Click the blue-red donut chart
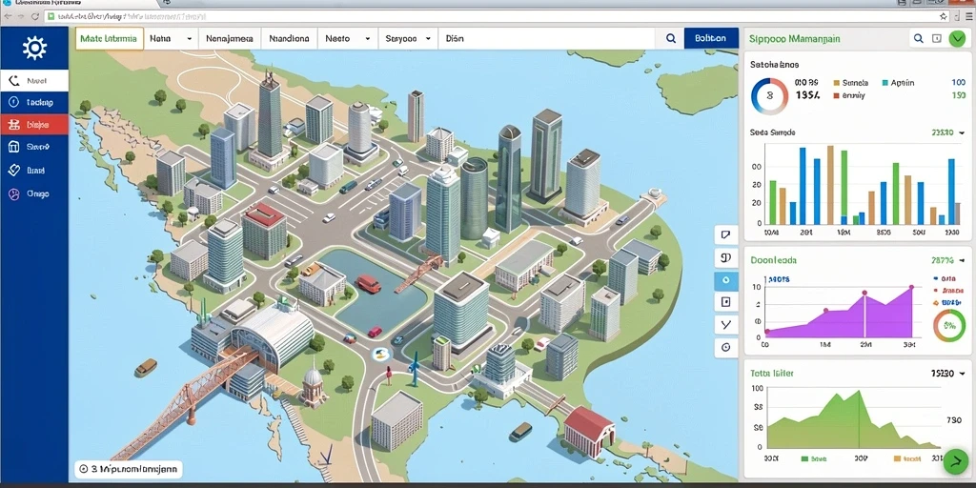This screenshot has width=976, height=488. [x=769, y=96]
